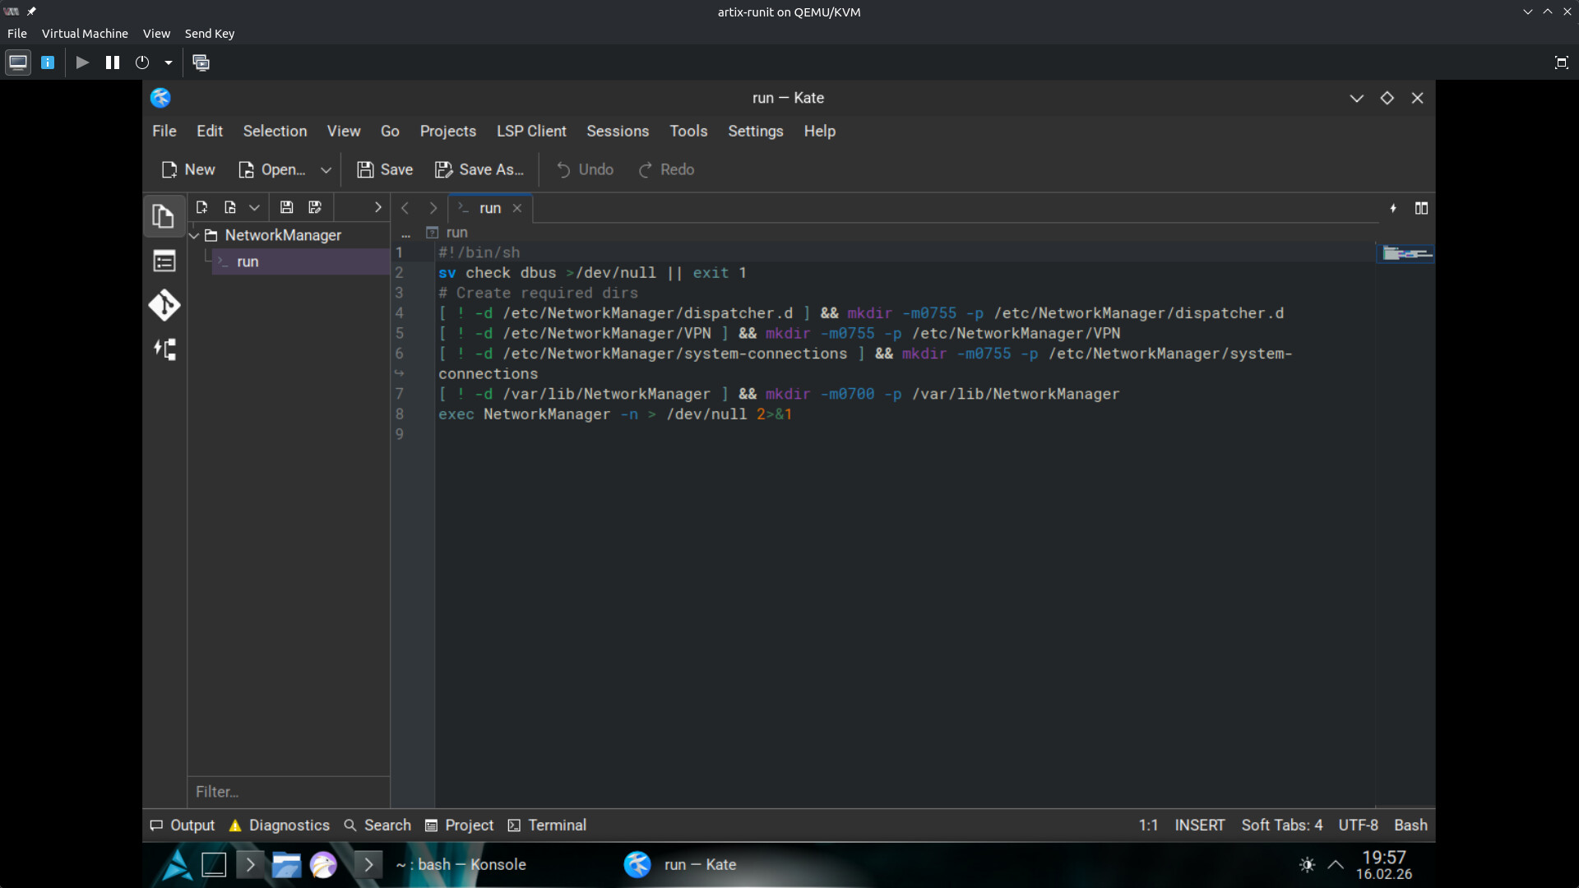Viewport: 1579px width, 888px height.
Task: Open the dropdown arrow next to Open
Action: (326, 170)
